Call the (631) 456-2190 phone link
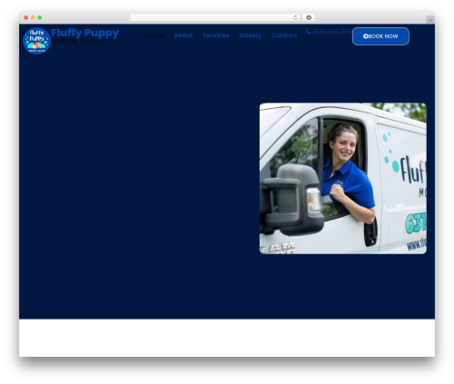The image size is (454, 384). point(332,32)
